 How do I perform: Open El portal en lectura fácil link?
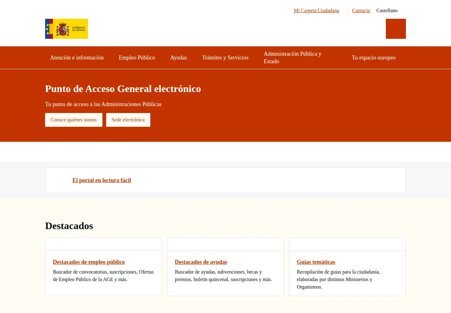point(101,180)
